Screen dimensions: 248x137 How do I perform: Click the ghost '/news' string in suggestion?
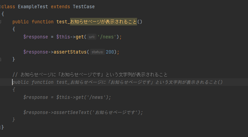coord(96,97)
